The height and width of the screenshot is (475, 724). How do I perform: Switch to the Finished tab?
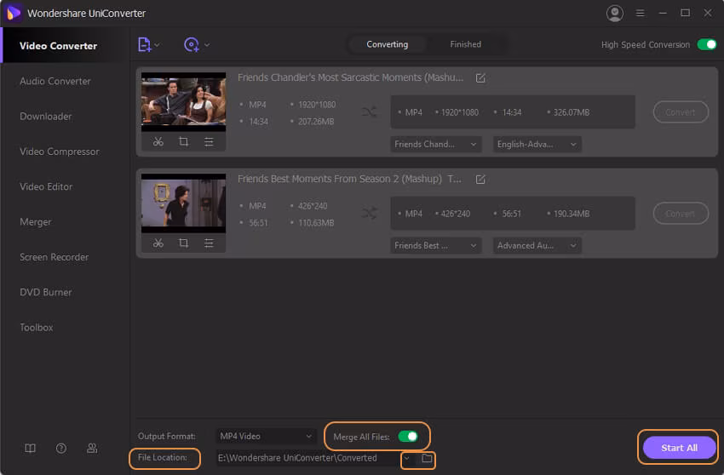point(465,44)
